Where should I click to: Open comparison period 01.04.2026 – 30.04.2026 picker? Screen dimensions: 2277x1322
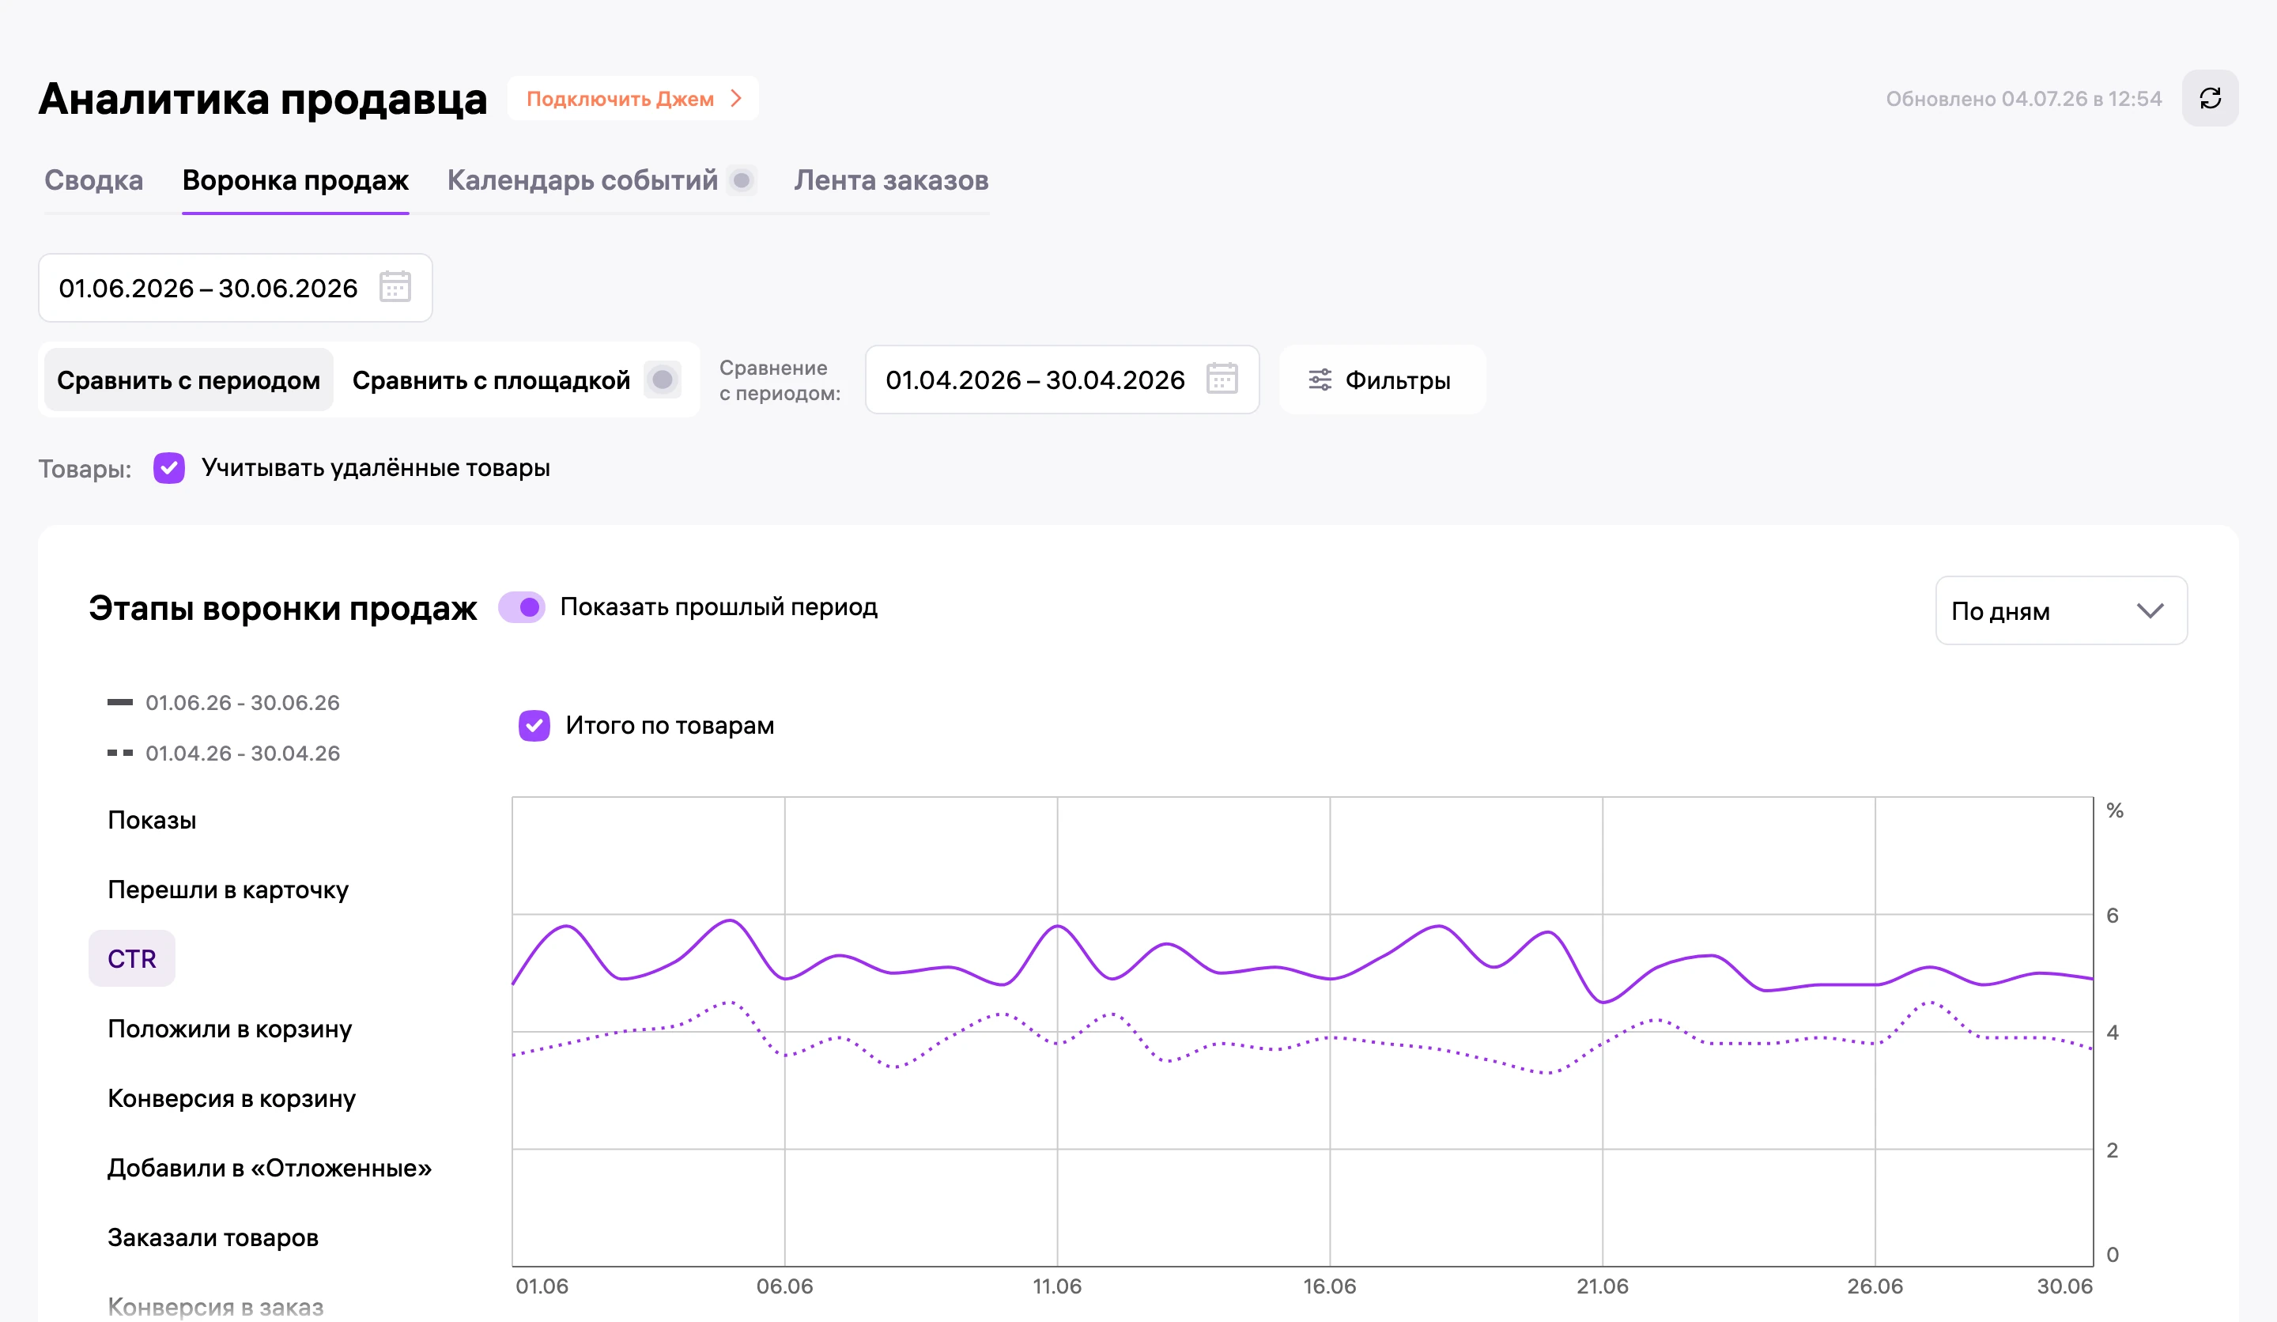coord(1062,380)
